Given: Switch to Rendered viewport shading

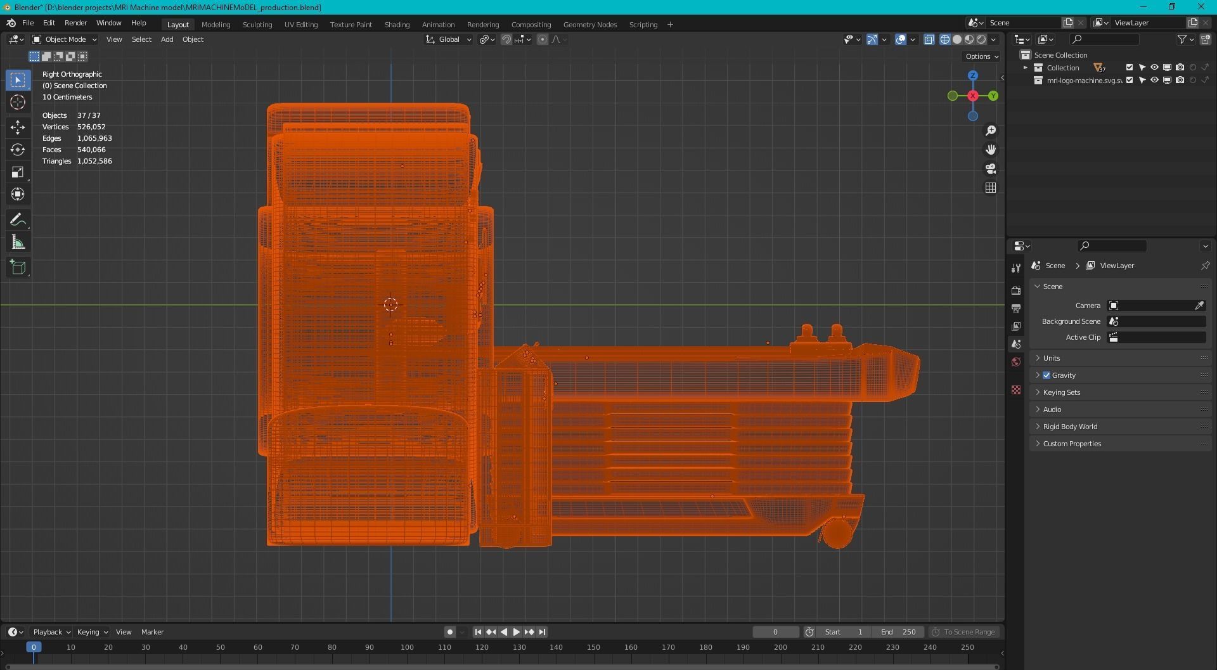Looking at the screenshot, I should 981,39.
